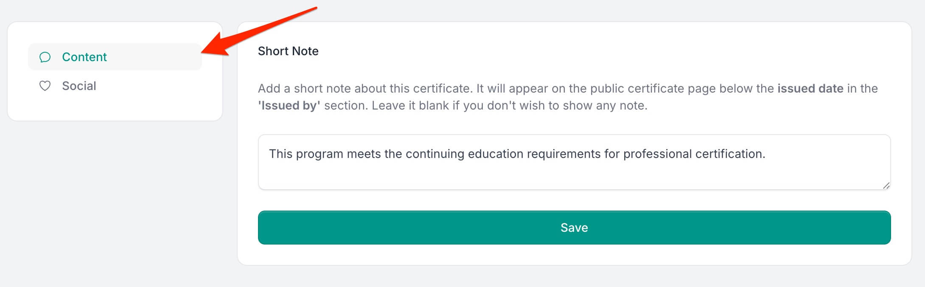
Task: Click the bold "'Issued by'" text
Action: point(289,105)
